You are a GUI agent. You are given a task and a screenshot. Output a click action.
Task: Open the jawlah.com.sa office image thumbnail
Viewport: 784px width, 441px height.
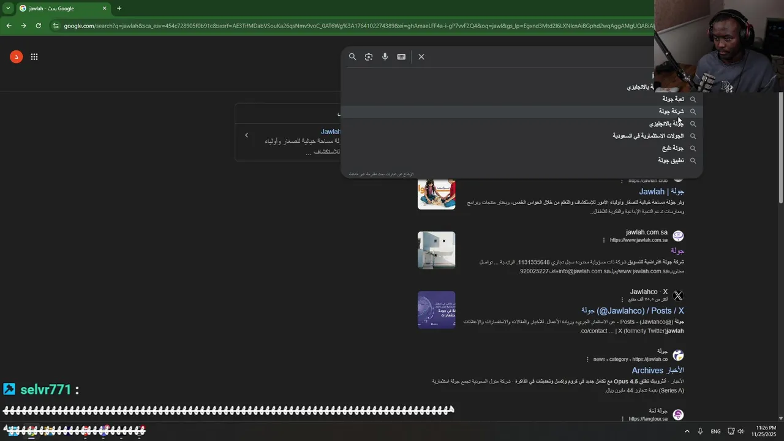click(436, 250)
